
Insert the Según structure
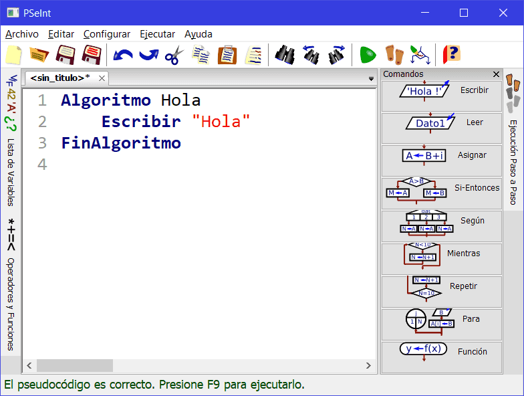tap(442, 226)
